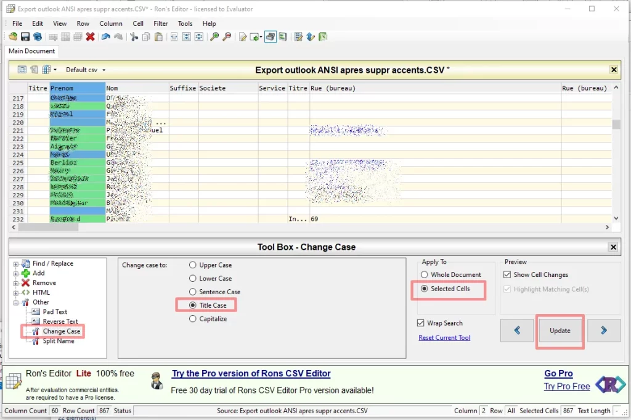Toggle the Tool Box toolbar icon

point(271,36)
